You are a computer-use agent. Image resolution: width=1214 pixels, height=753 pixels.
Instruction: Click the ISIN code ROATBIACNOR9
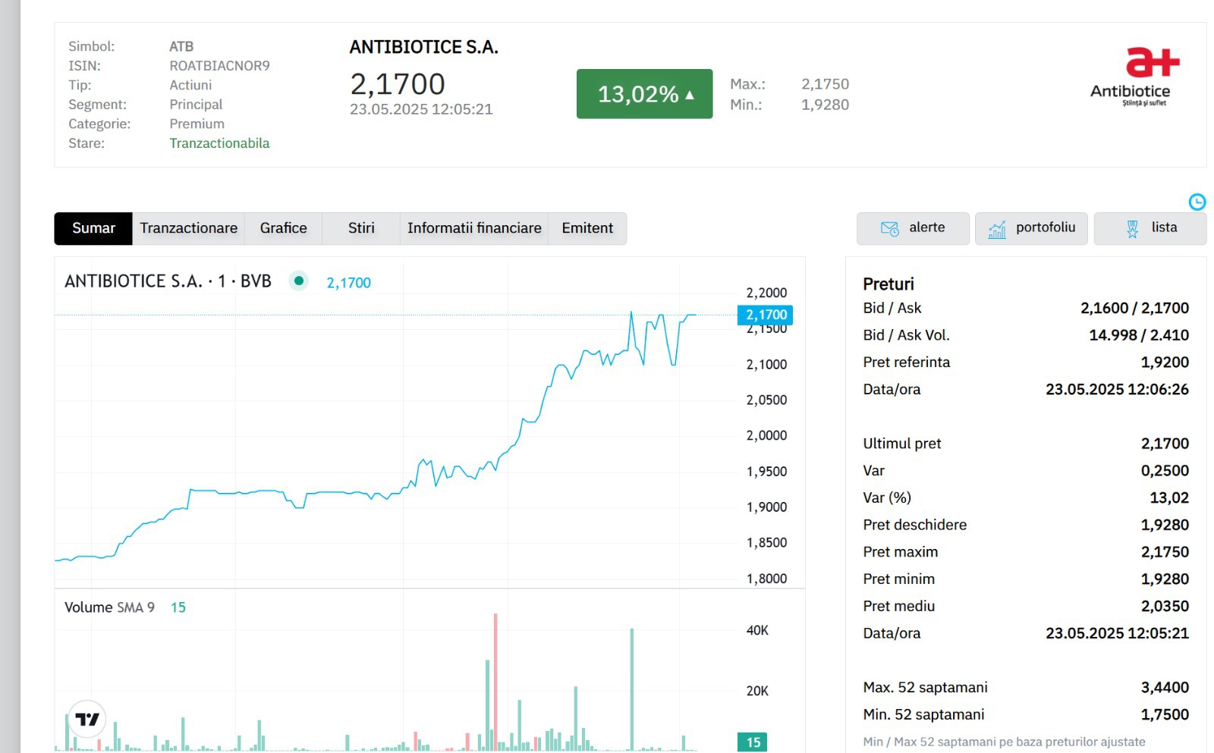tap(219, 66)
